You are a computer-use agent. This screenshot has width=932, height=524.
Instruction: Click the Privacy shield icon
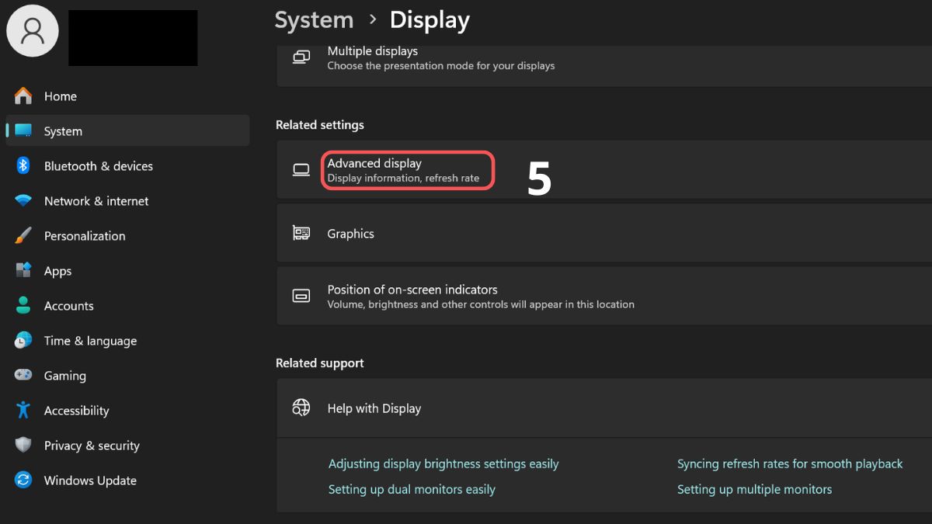point(23,445)
